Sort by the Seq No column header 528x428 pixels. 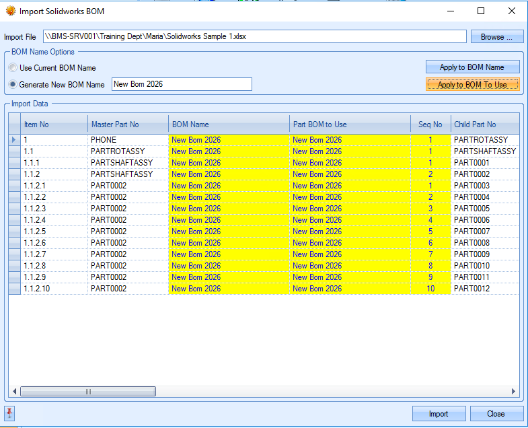(x=430, y=124)
